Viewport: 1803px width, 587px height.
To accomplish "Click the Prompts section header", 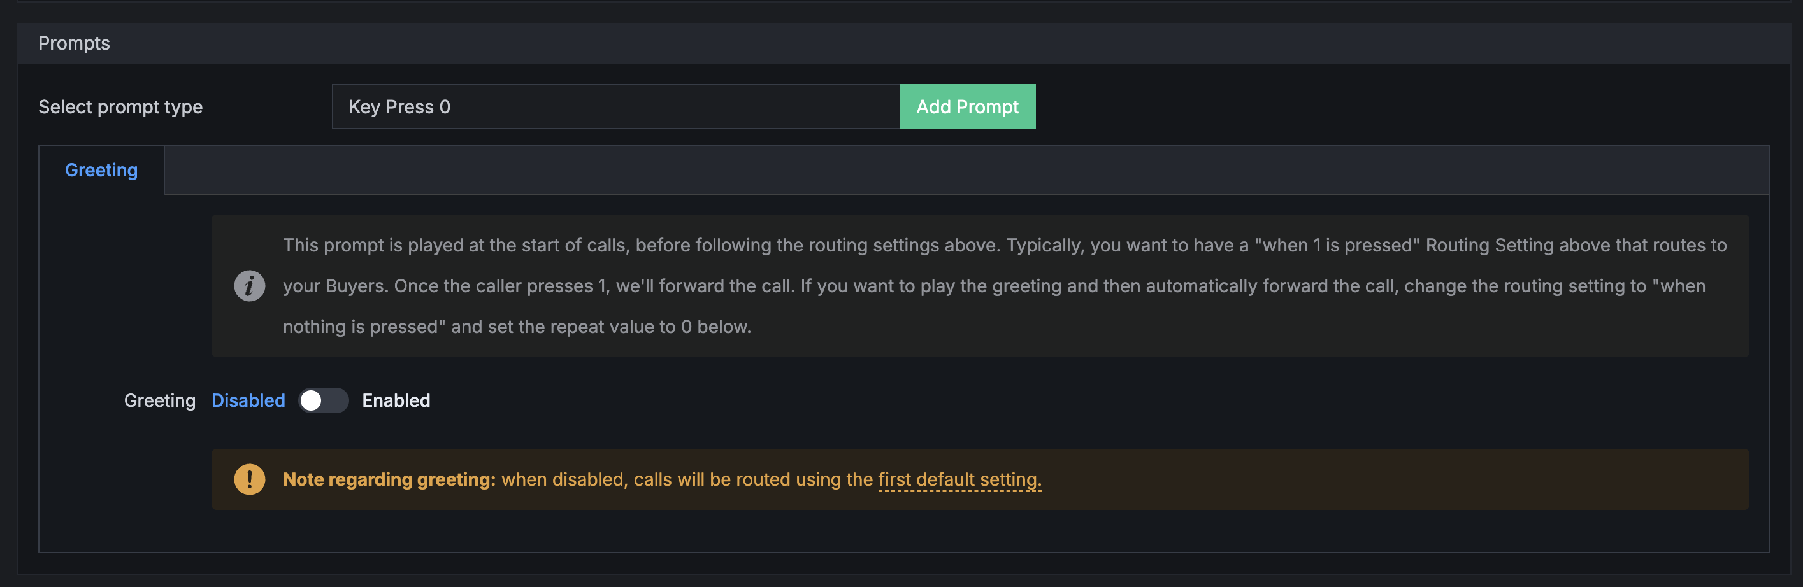I will click(x=73, y=43).
